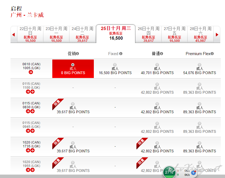Click the next dates right arrow
Viewport: 225px width, 178px height.
pos(217,34)
